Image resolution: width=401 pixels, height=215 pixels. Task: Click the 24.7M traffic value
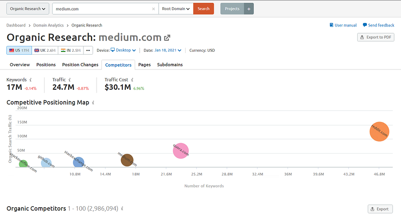click(63, 87)
